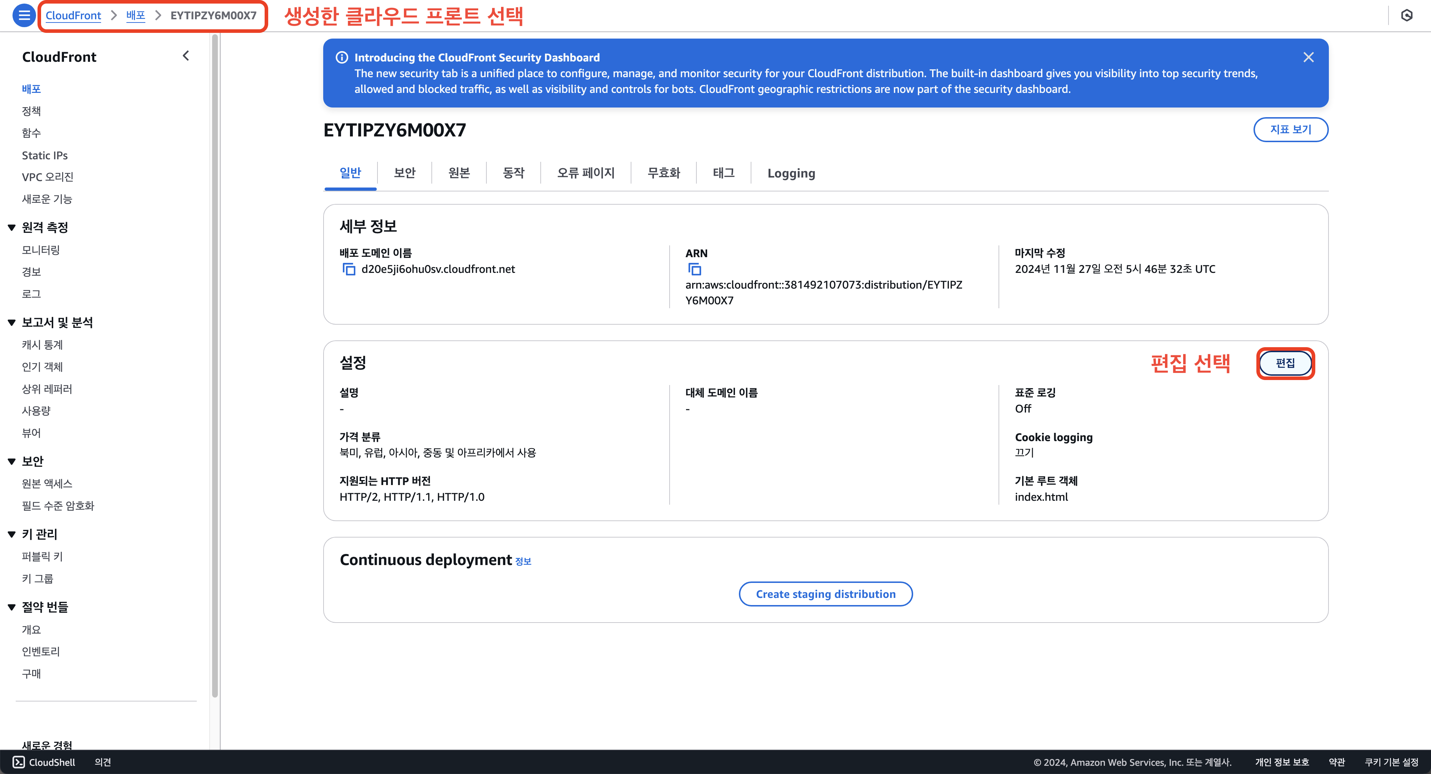Open the 정보 link beside Continuous deployment
This screenshot has width=1431, height=774.
tap(523, 561)
